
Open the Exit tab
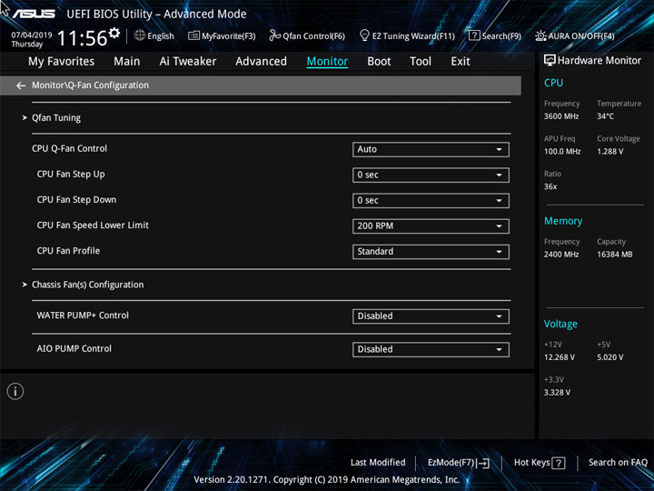pyautogui.click(x=461, y=62)
